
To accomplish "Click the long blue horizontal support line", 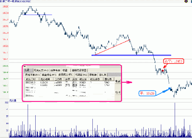I will click(131, 55).
